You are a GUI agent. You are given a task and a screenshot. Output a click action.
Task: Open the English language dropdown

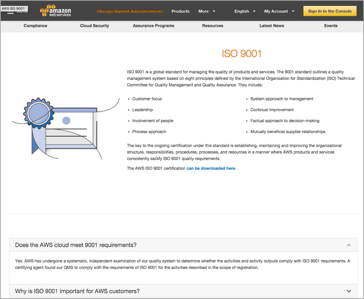(245, 11)
